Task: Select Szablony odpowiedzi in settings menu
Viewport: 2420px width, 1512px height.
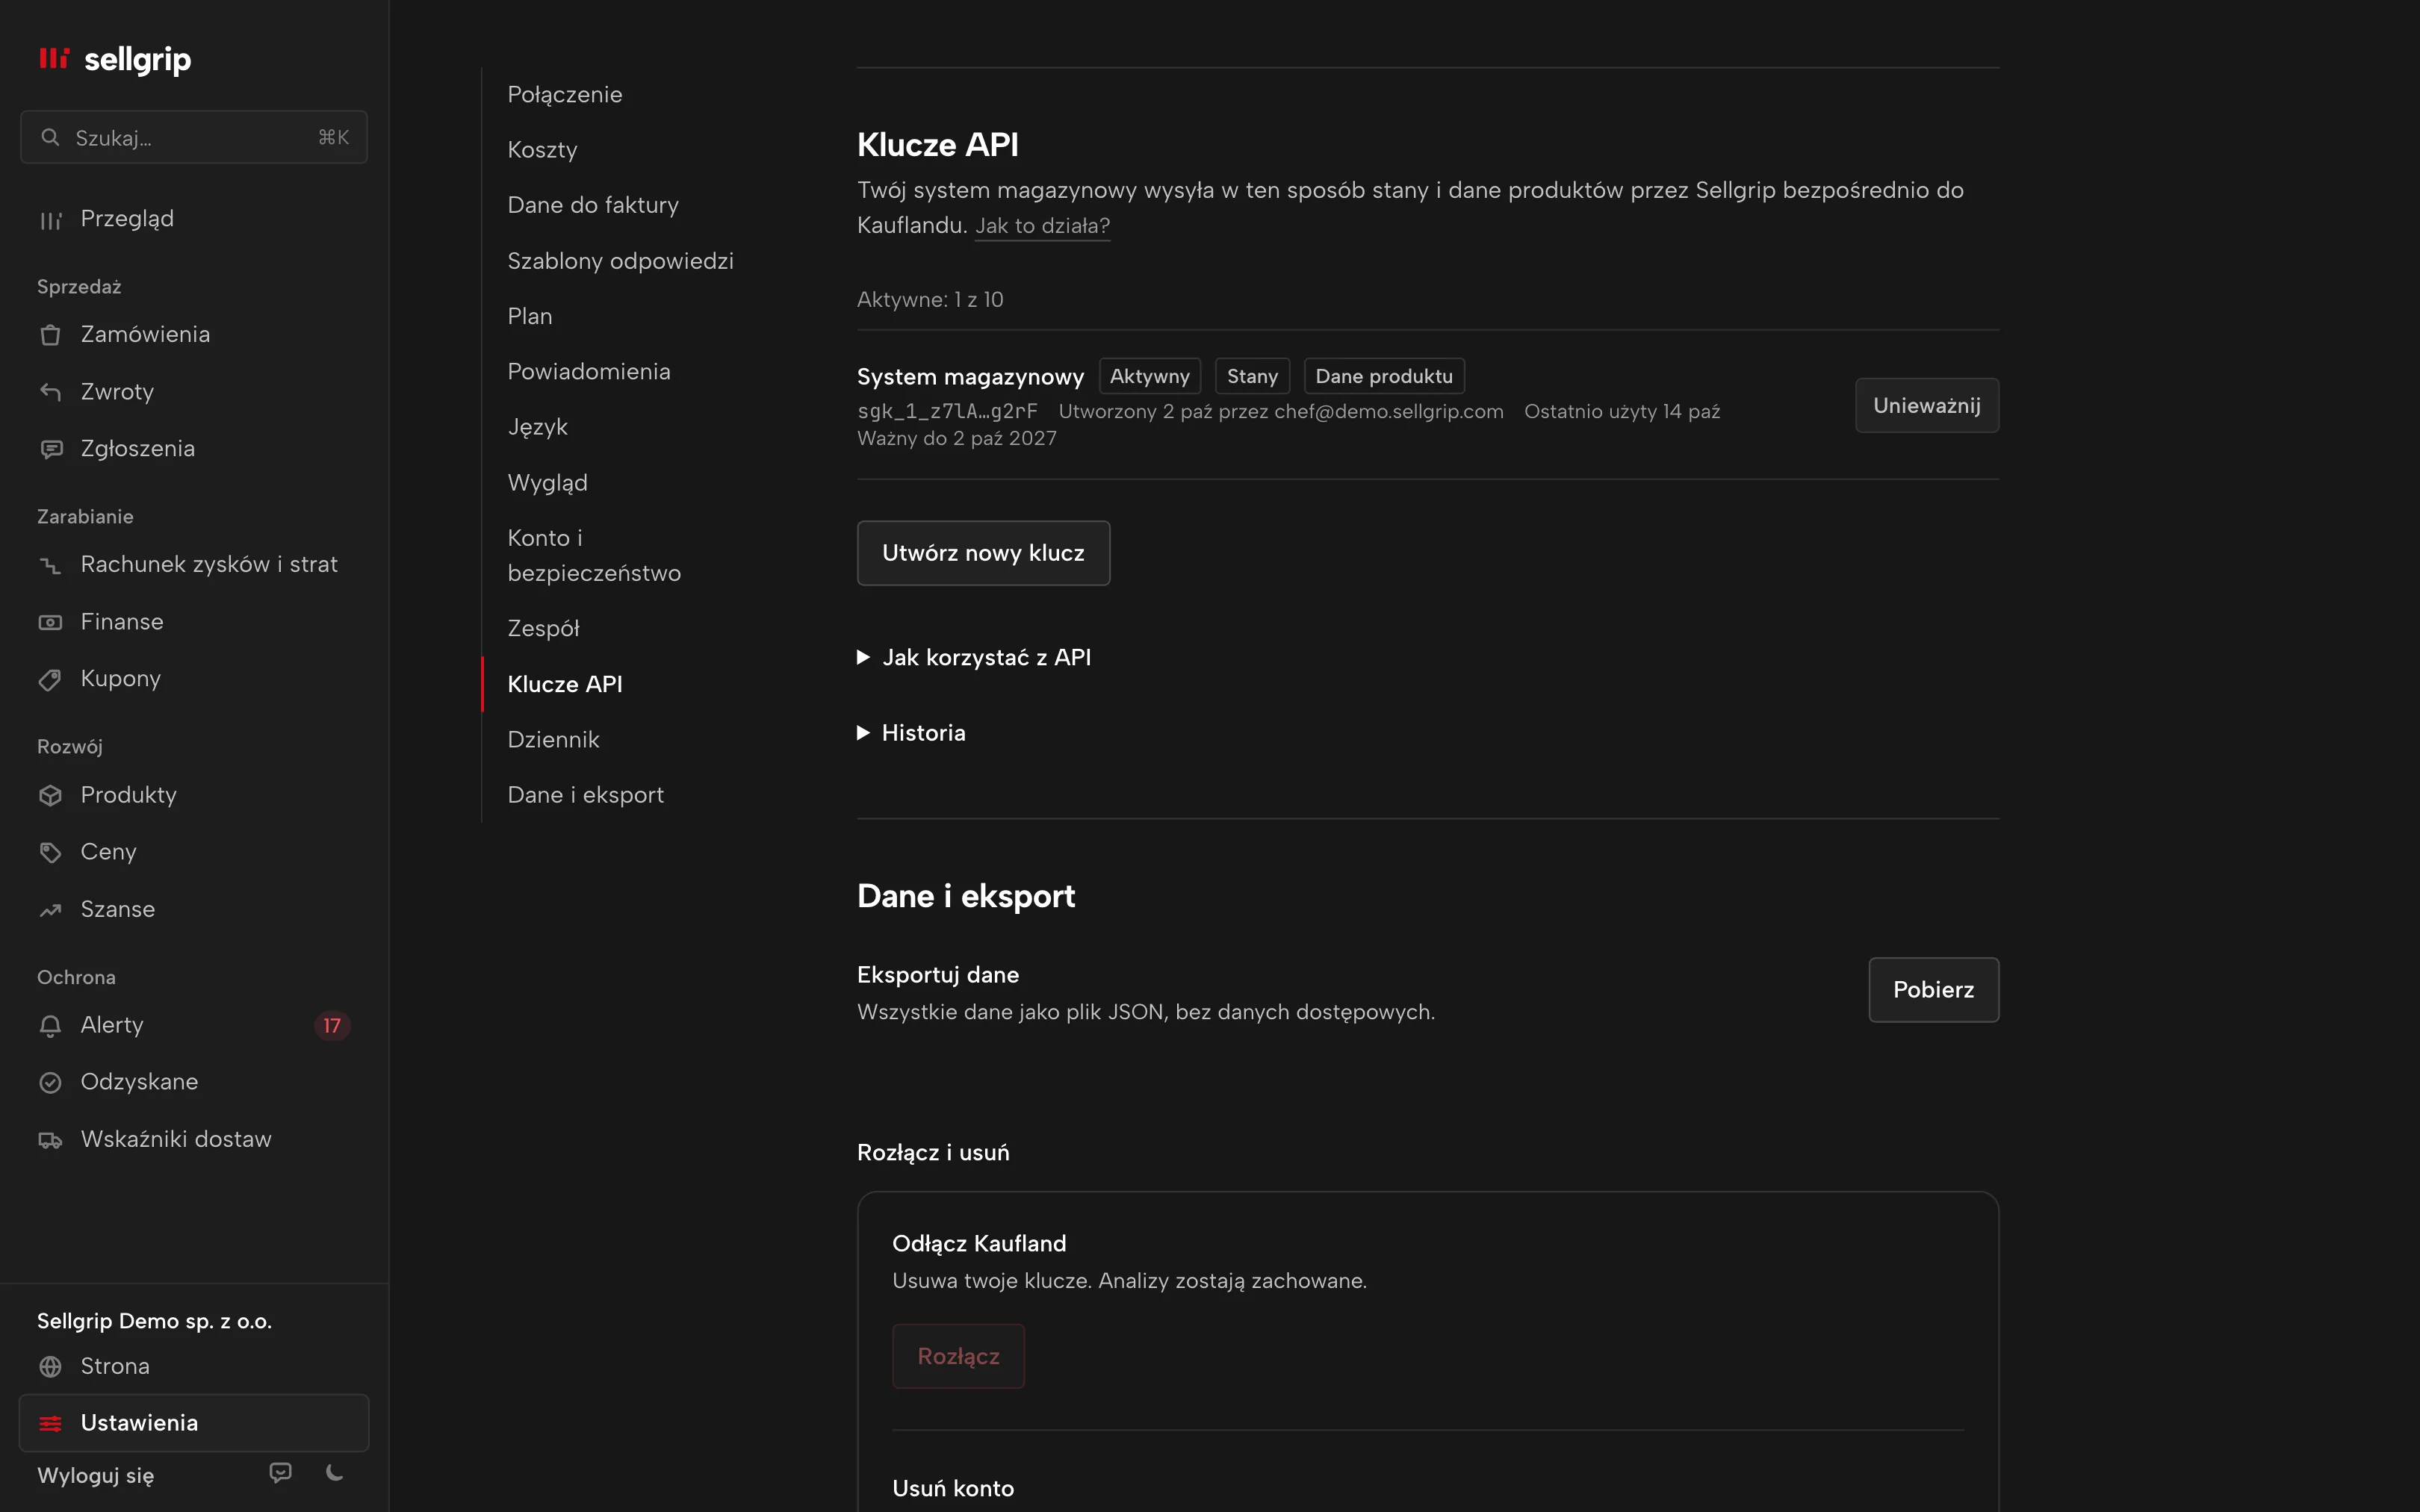Action: point(620,261)
